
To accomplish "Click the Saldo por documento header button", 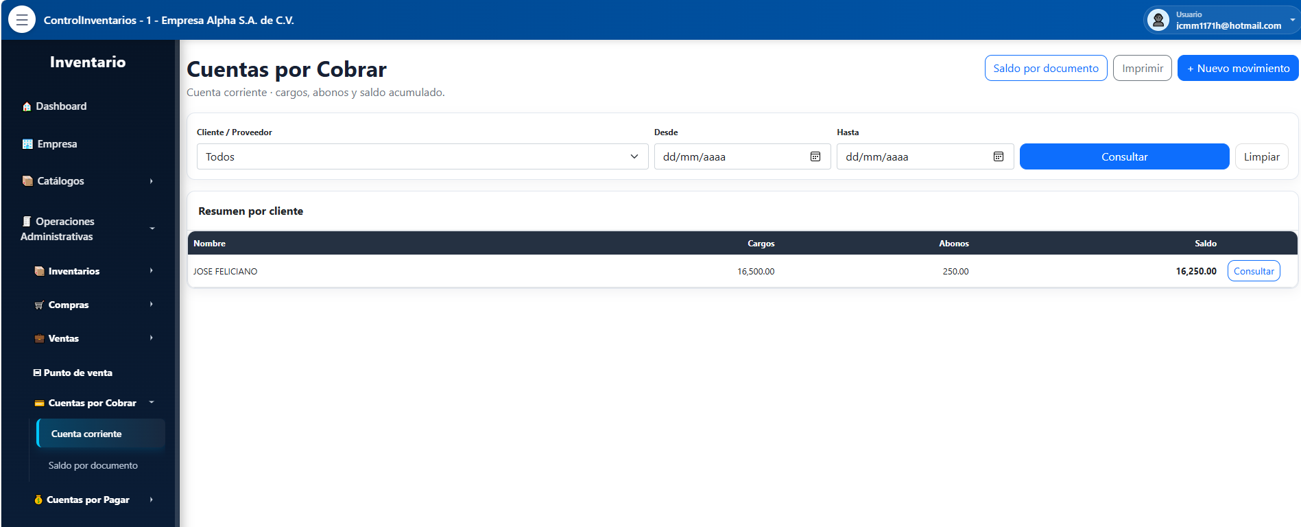I will [1046, 68].
